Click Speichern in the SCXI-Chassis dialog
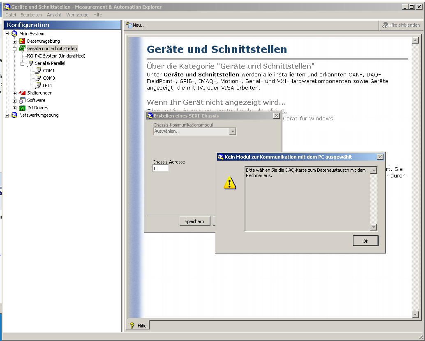Image resolution: width=425 pixels, height=341 pixels. (x=194, y=221)
